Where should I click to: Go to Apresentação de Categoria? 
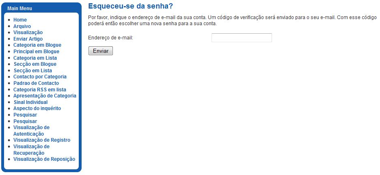click(45, 96)
